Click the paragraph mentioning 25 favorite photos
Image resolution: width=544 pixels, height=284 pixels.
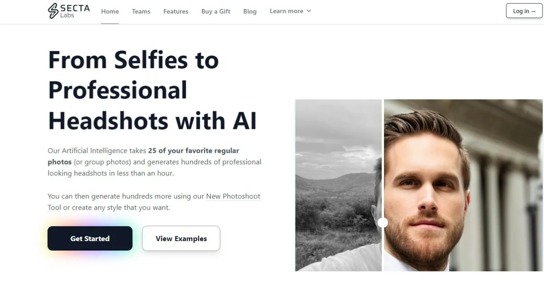click(155, 162)
